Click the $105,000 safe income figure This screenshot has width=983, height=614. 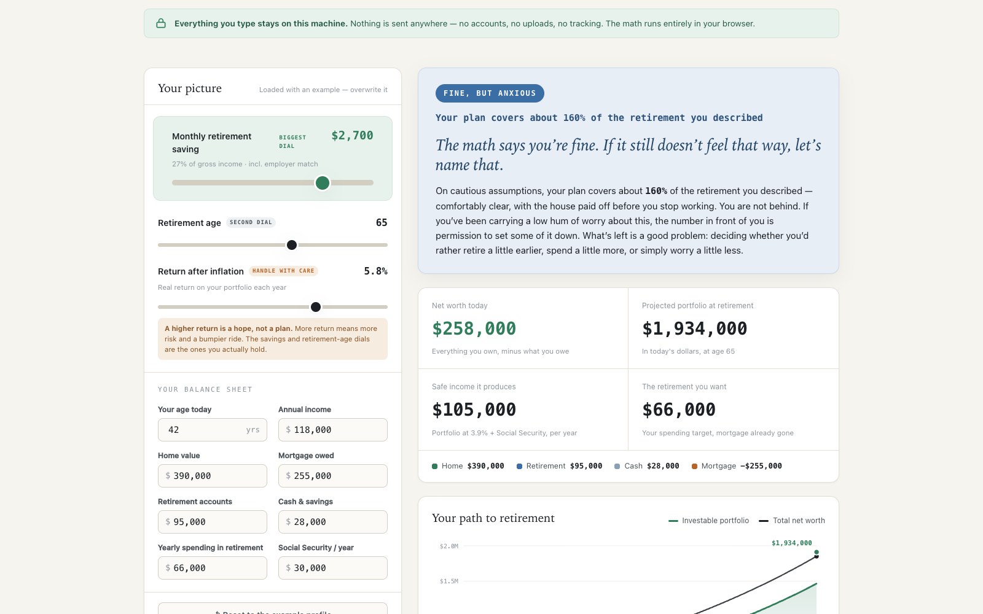(x=474, y=410)
